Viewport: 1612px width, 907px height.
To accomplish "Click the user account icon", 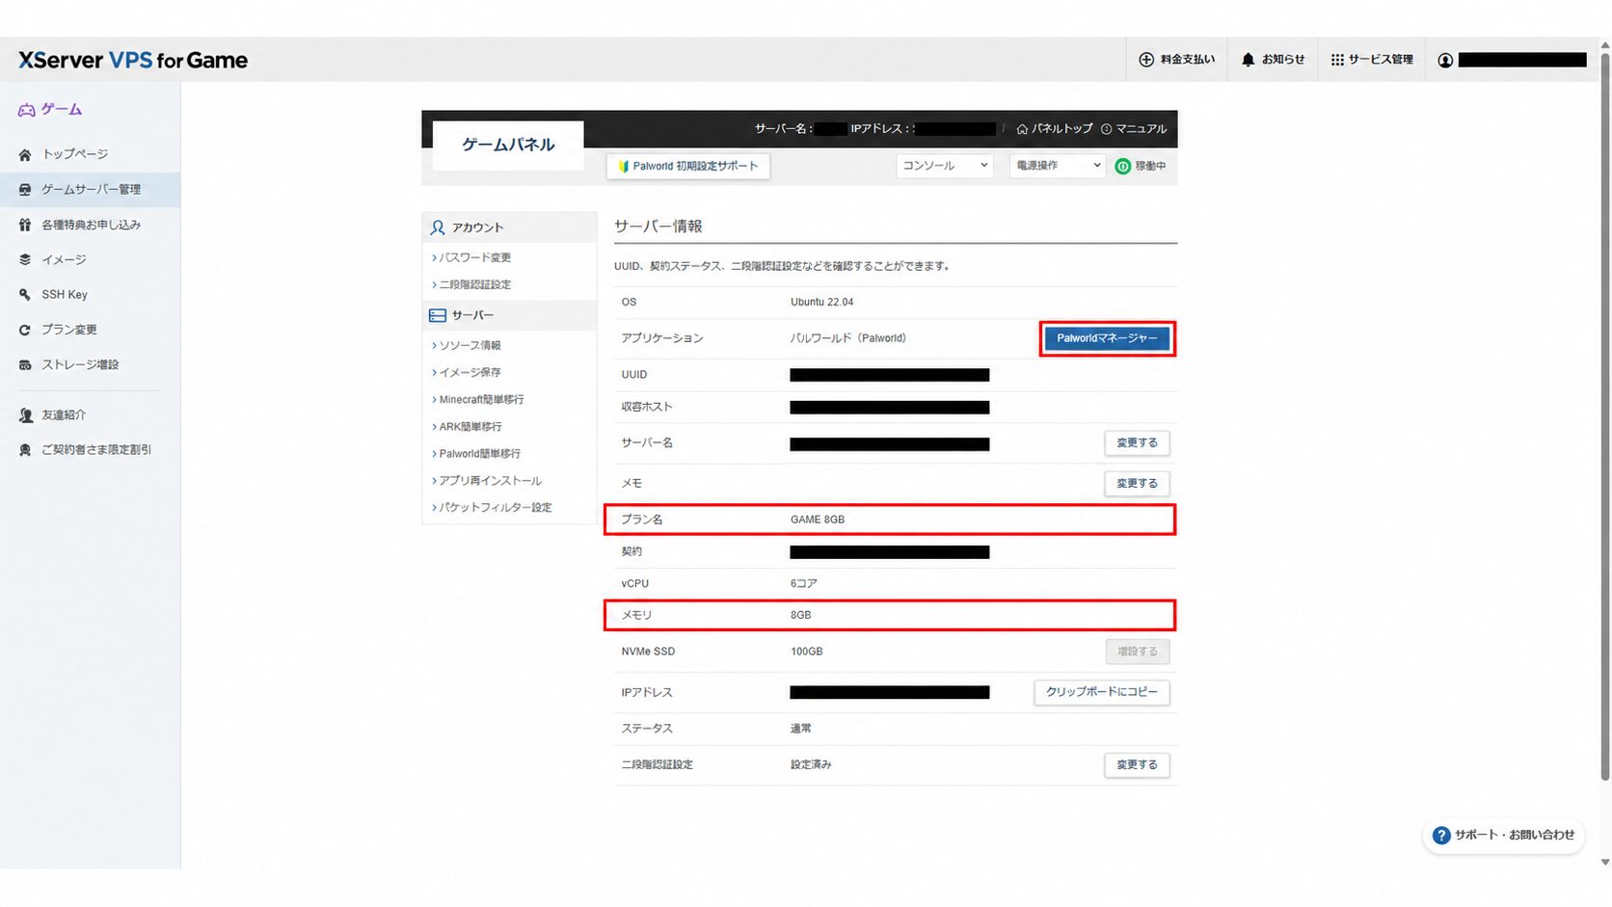I will click(1444, 60).
